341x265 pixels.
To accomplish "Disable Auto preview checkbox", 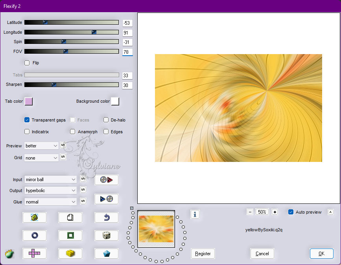I will [x=291, y=212].
